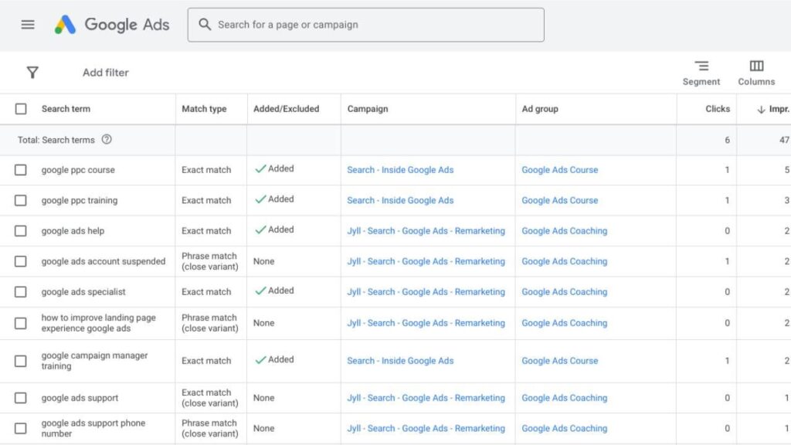Sort by Ad group column header
Image resolution: width=791 pixels, height=445 pixels.
[x=540, y=109]
